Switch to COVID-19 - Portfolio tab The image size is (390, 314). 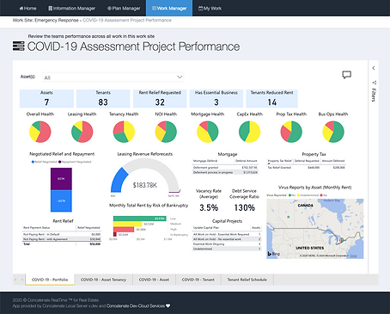pyautogui.click(x=50, y=280)
